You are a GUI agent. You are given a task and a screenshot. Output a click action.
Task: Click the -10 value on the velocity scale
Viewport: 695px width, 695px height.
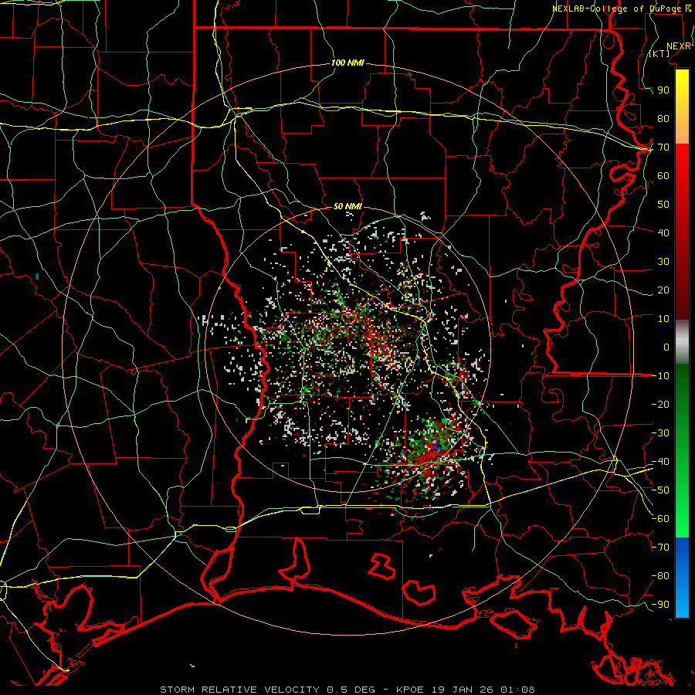(660, 376)
